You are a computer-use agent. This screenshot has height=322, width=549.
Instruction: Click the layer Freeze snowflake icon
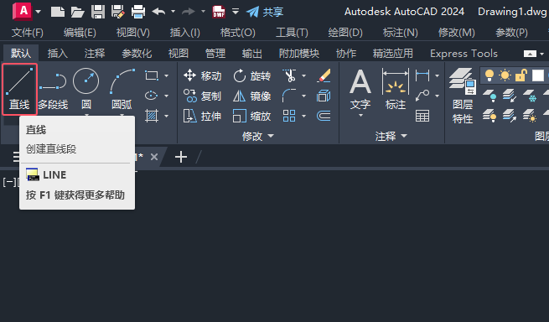(530, 96)
